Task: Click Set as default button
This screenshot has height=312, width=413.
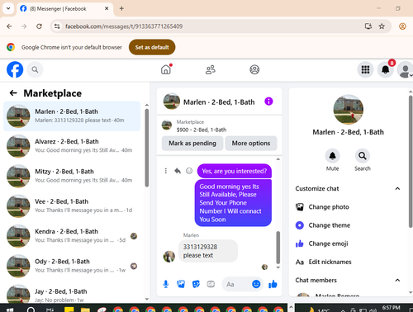Action: [x=152, y=47]
